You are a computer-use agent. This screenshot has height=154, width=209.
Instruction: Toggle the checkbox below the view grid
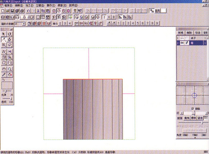click(193, 109)
